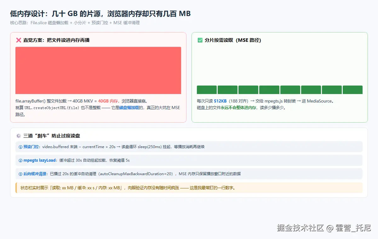Select the ① 预读门控 row
This screenshot has width=378, height=239.
[x=189, y=147]
